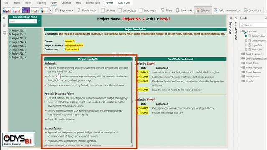Expand the Project_Overview table
This screenshot has width=267, height=150.
pyautogui.click(x=241, y=72)
